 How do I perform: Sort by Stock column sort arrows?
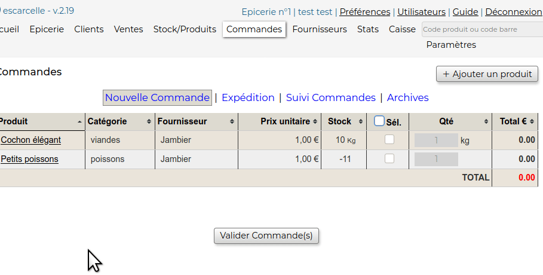coord(360,121)
